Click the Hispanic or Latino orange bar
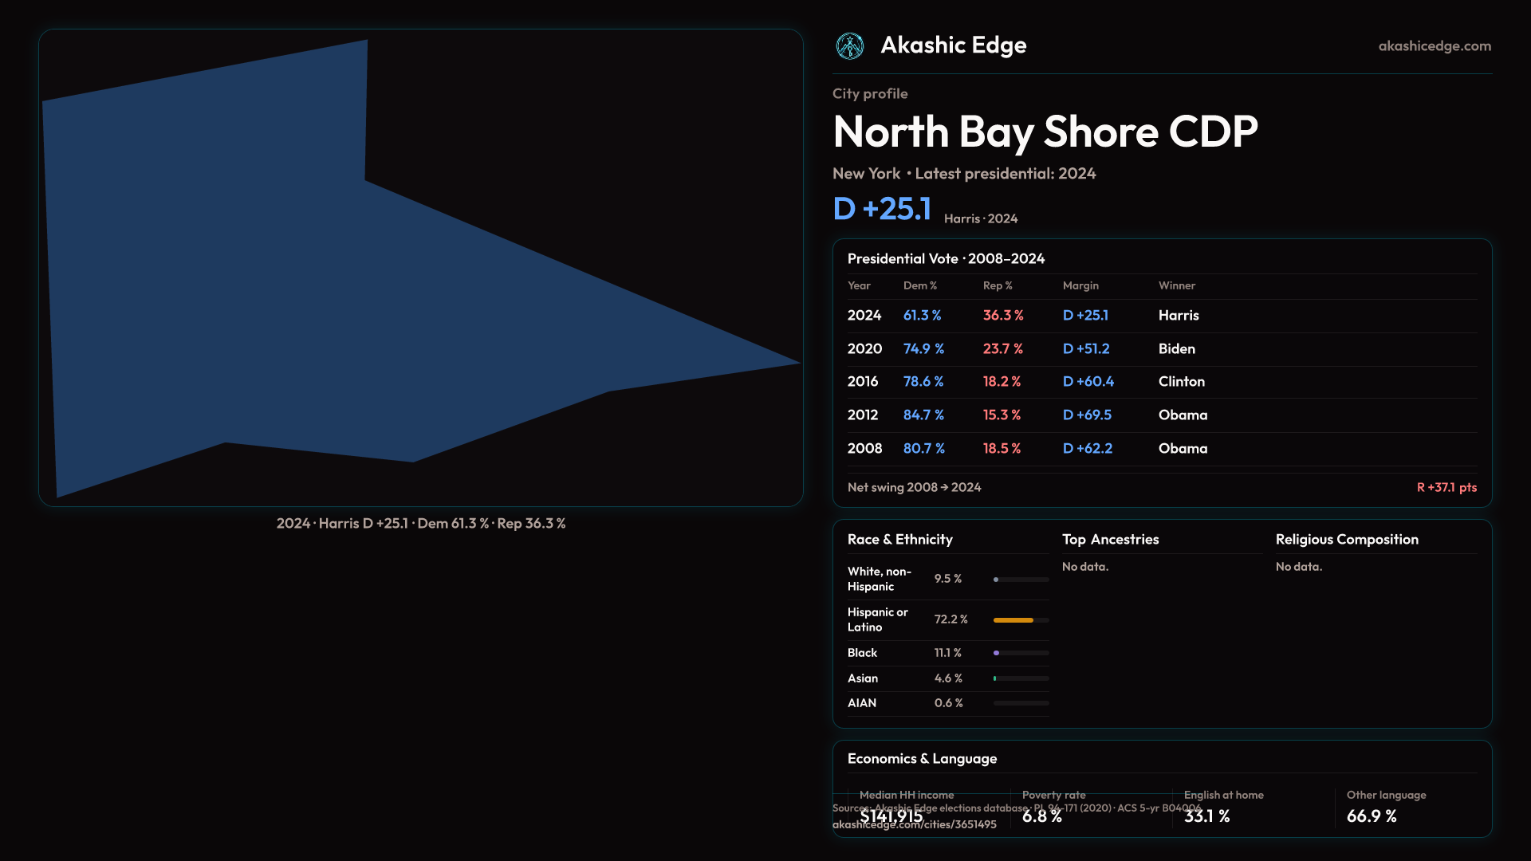The image size is (1531, 861). [1013, 619]
